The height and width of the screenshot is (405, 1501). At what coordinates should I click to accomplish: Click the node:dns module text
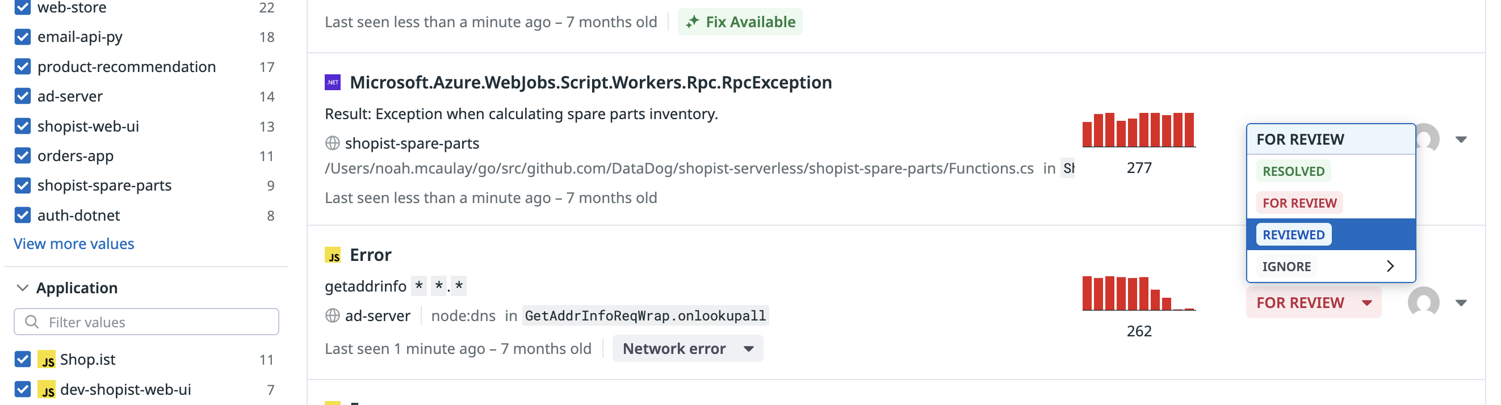point(463,316)
